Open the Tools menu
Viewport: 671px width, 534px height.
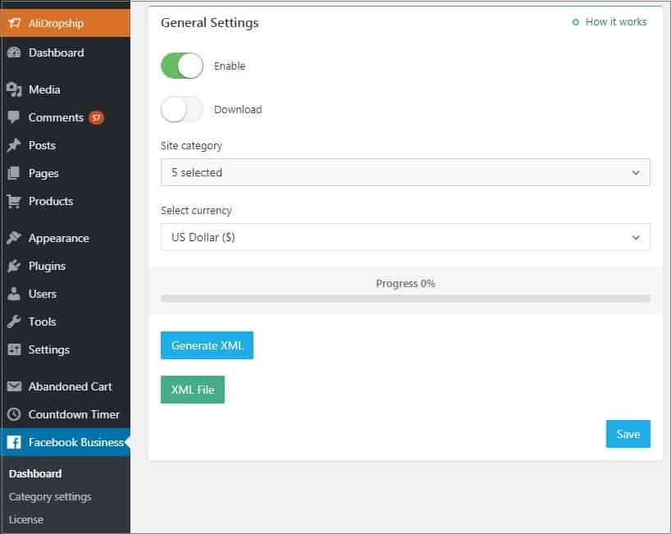pos(66,322)
